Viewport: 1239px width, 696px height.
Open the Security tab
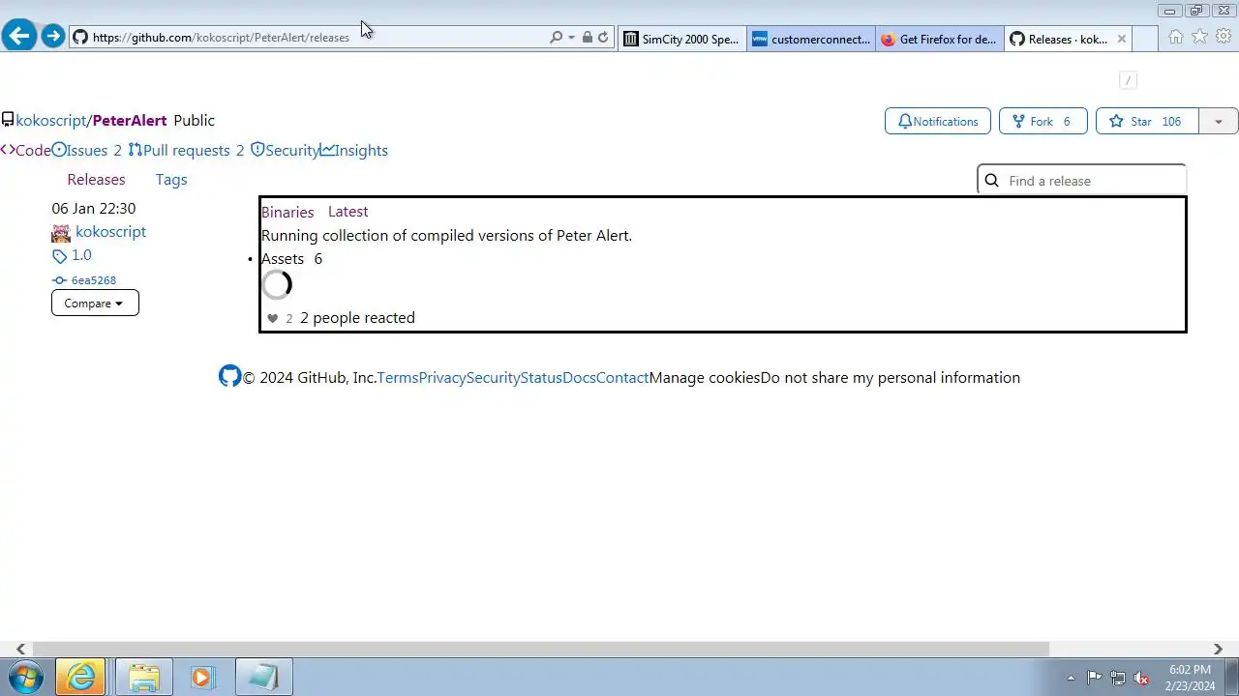coord(285,150)
